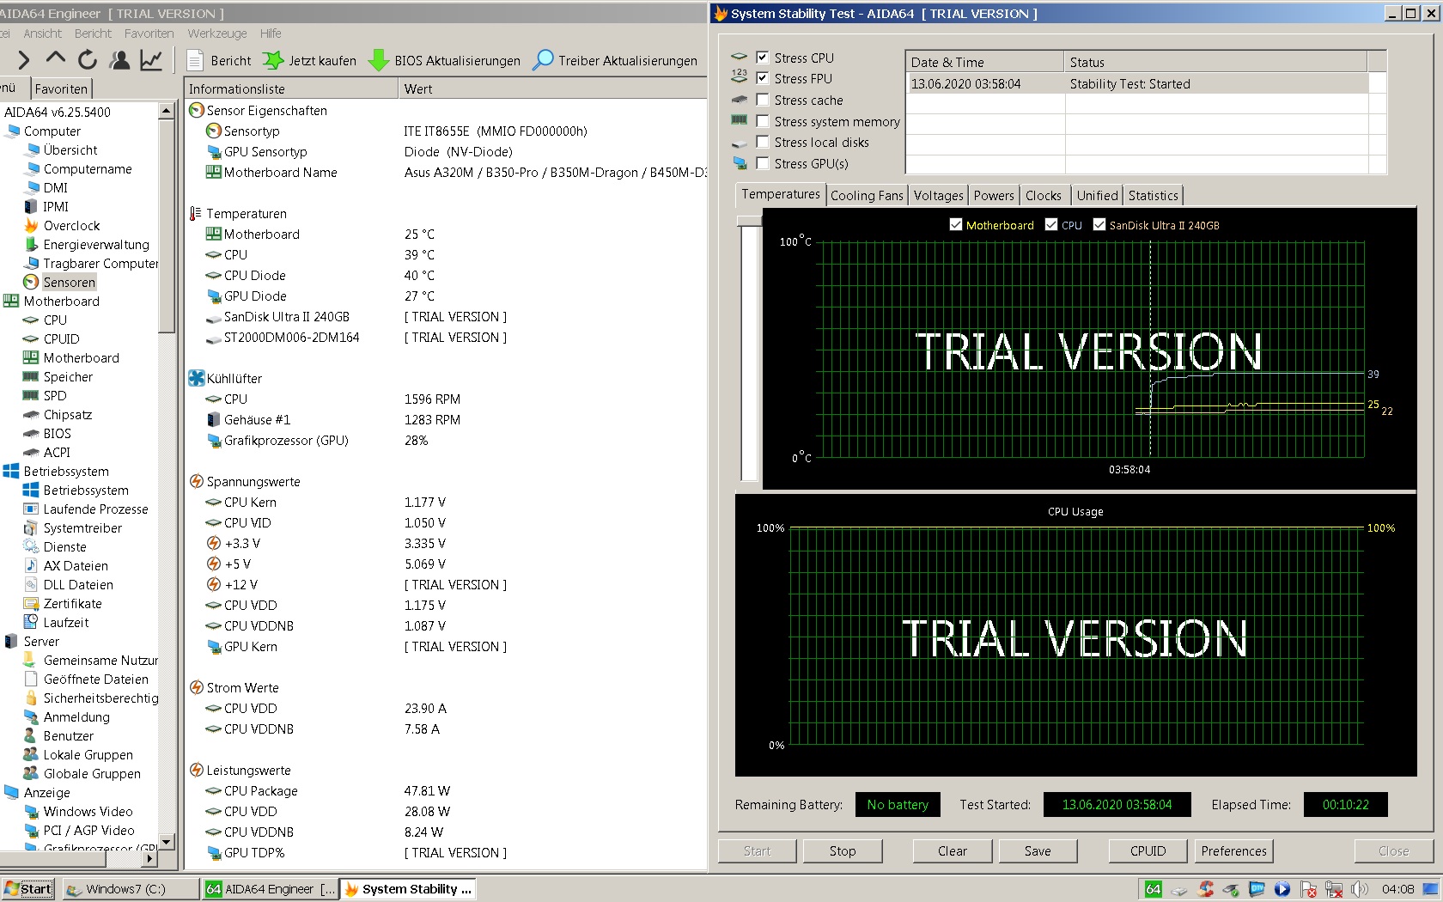Click the tree panel scroll-down arrow
The width and height of the screenshot is (1443, 902).
[x=167, y=841]
